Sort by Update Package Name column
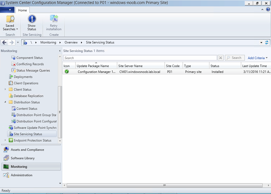271x194 pixels. click(96, 66)
